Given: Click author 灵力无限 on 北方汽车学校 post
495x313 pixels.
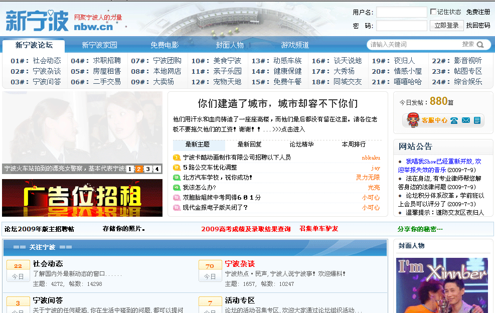Looking at the screenshot, I should [x=368, y=178].
